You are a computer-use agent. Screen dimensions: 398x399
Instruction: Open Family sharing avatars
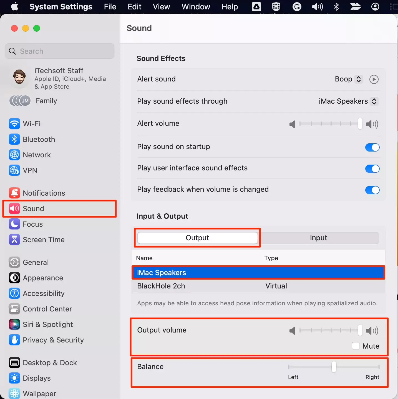(x=20, y=101)
